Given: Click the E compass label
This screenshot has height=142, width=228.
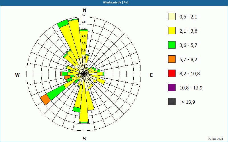Looking at the screenshot, I should [151, 75].
